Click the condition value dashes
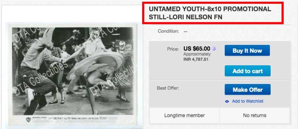298x129 pixels. 185,31
